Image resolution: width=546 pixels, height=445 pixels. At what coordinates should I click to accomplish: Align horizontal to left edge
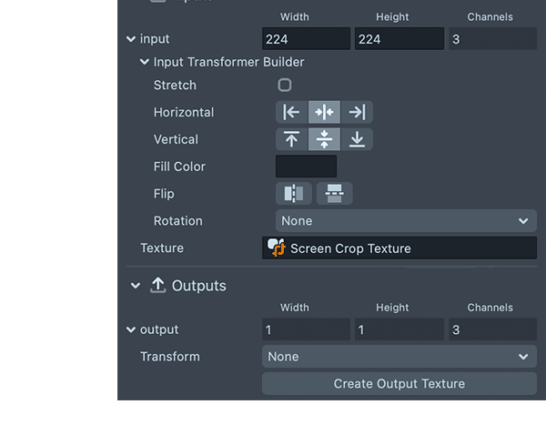point(291,112)
